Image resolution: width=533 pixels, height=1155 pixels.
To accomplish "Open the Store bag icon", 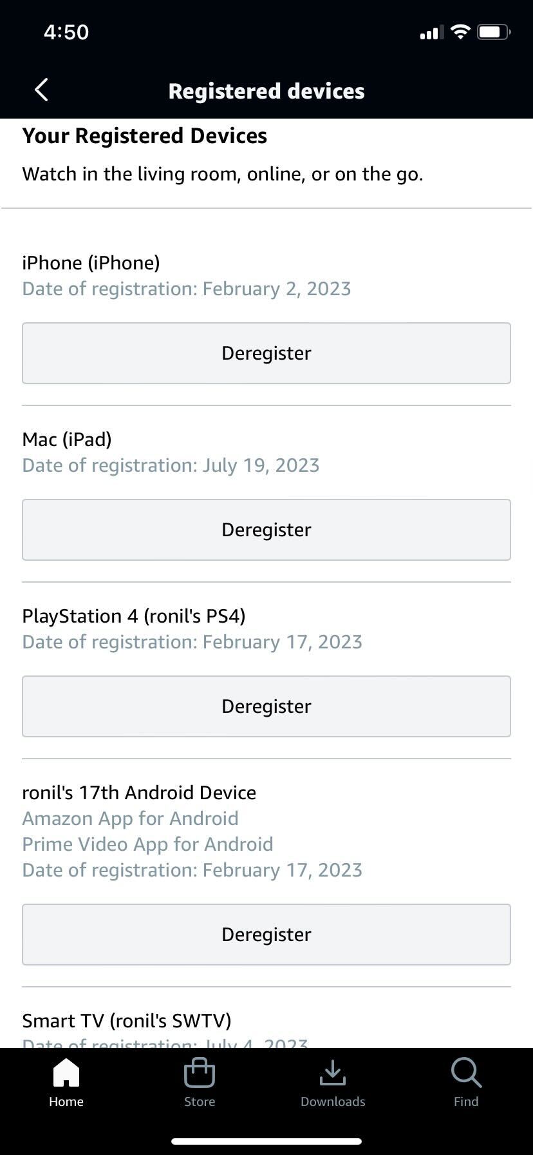I will [200, 1072].
